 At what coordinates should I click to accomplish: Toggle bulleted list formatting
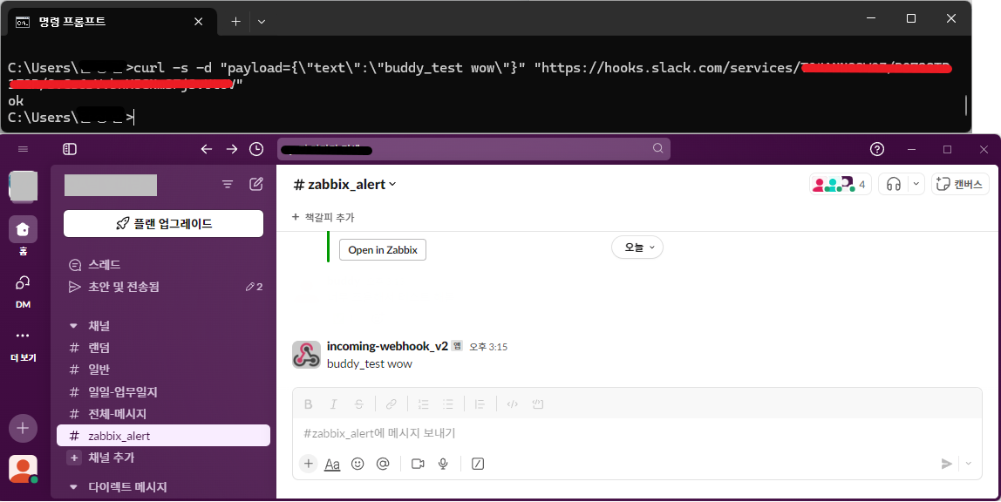[x=448, y=404]
